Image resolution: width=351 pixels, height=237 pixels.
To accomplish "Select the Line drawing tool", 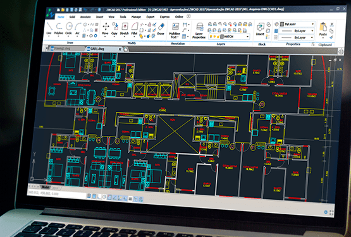I will pos(49,28).
